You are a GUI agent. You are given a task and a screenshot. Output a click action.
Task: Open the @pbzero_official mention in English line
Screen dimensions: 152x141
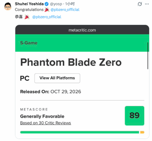(65, 10)
